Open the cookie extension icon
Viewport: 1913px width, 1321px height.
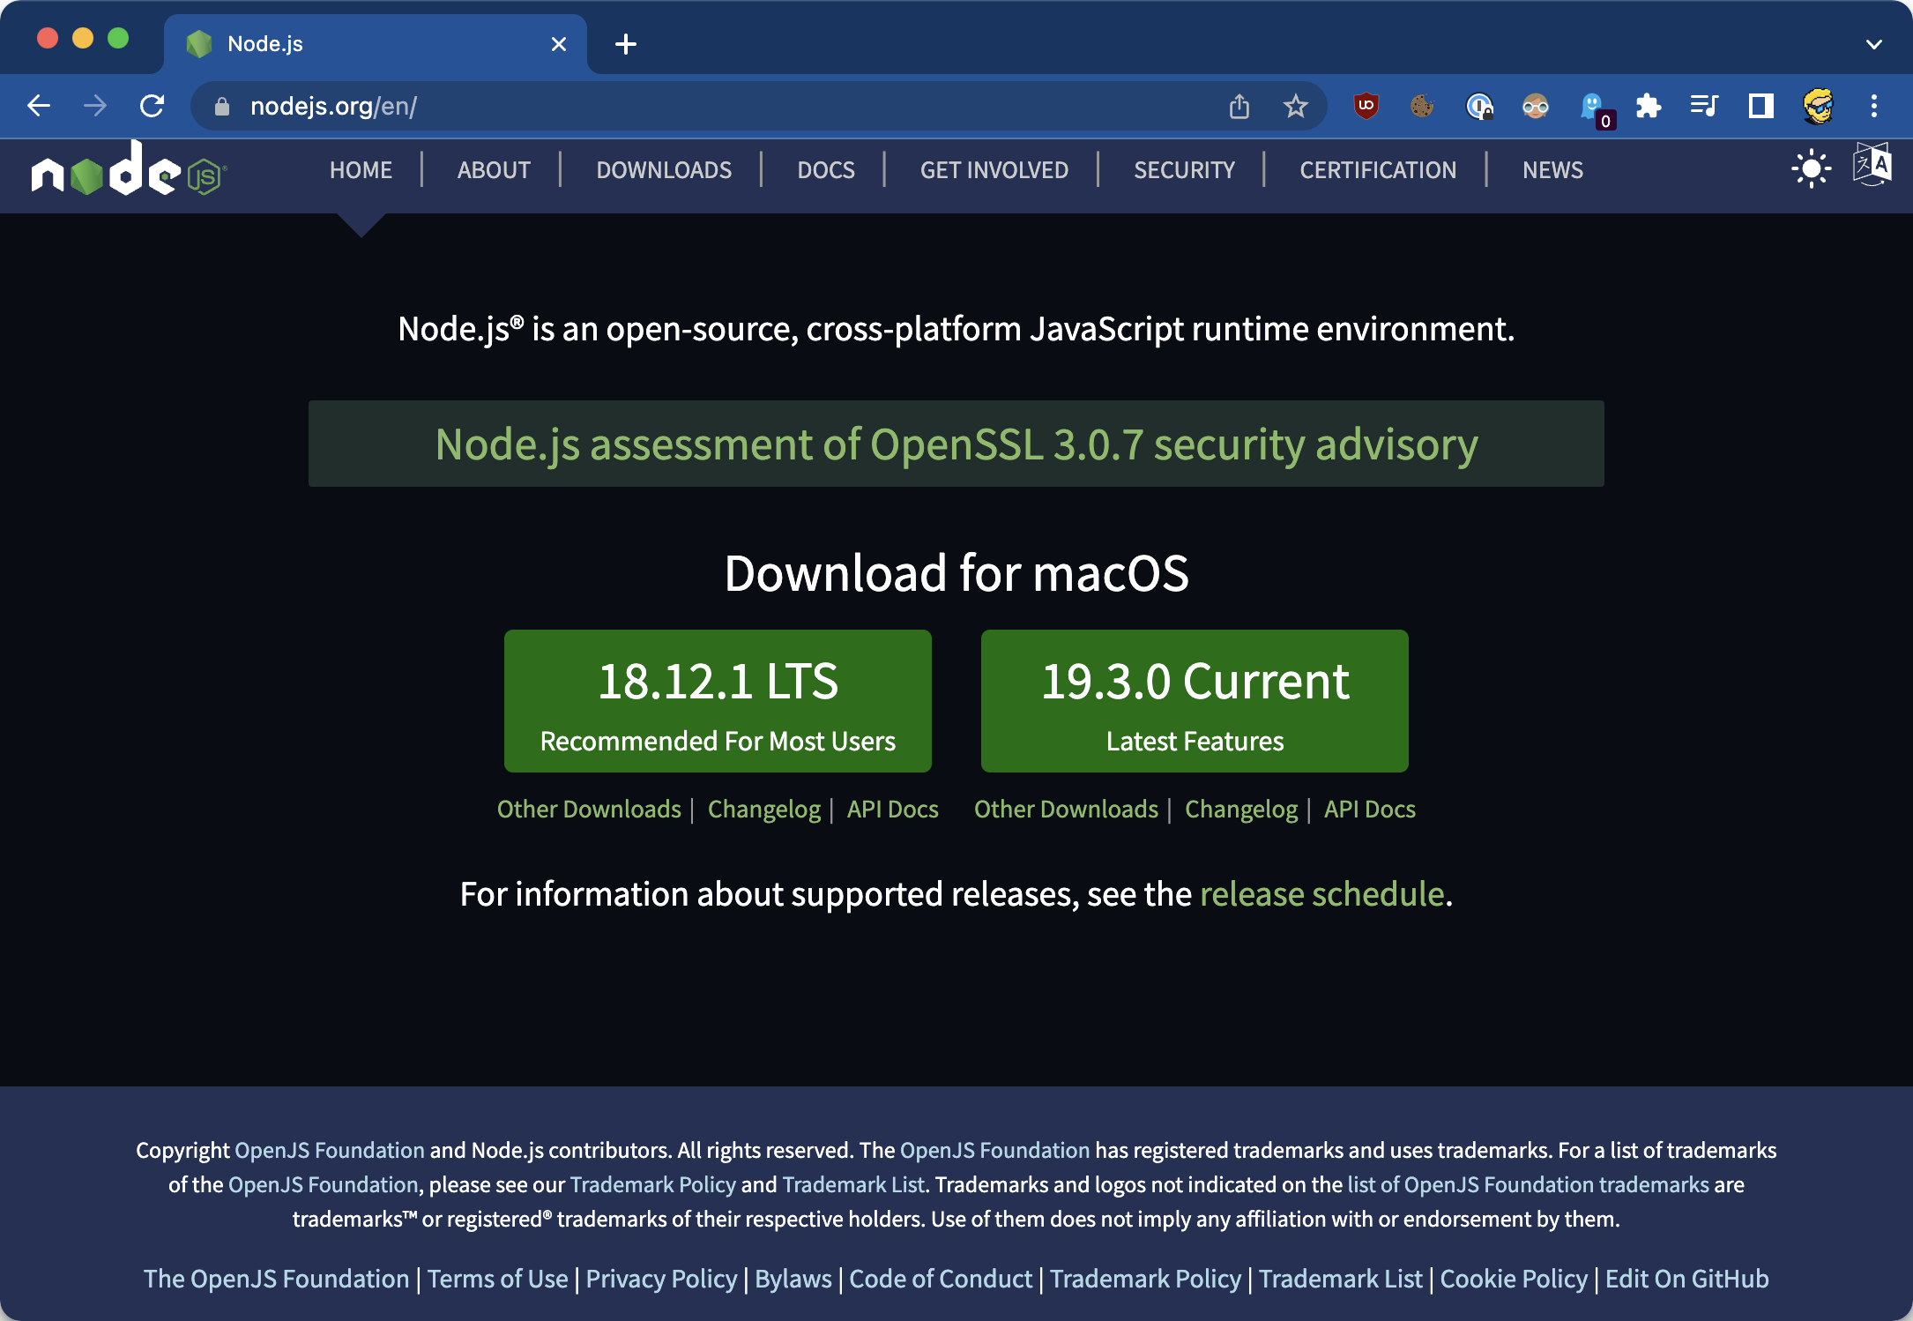1421,107
